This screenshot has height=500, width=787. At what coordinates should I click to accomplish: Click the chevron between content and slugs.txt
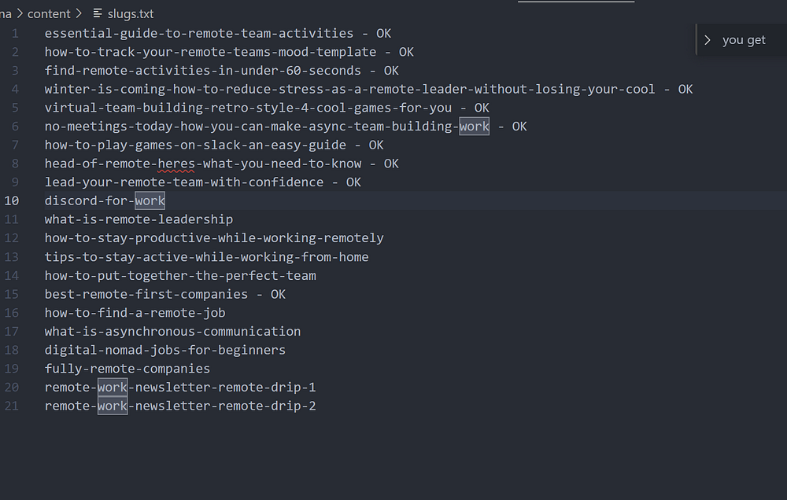[x=78, y=13]
